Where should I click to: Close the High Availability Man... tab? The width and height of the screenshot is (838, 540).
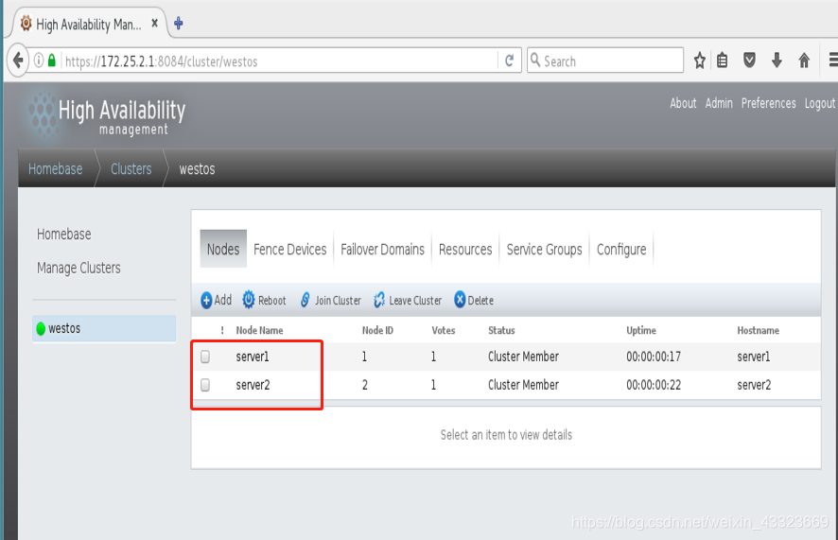click(x=154, y=24)
